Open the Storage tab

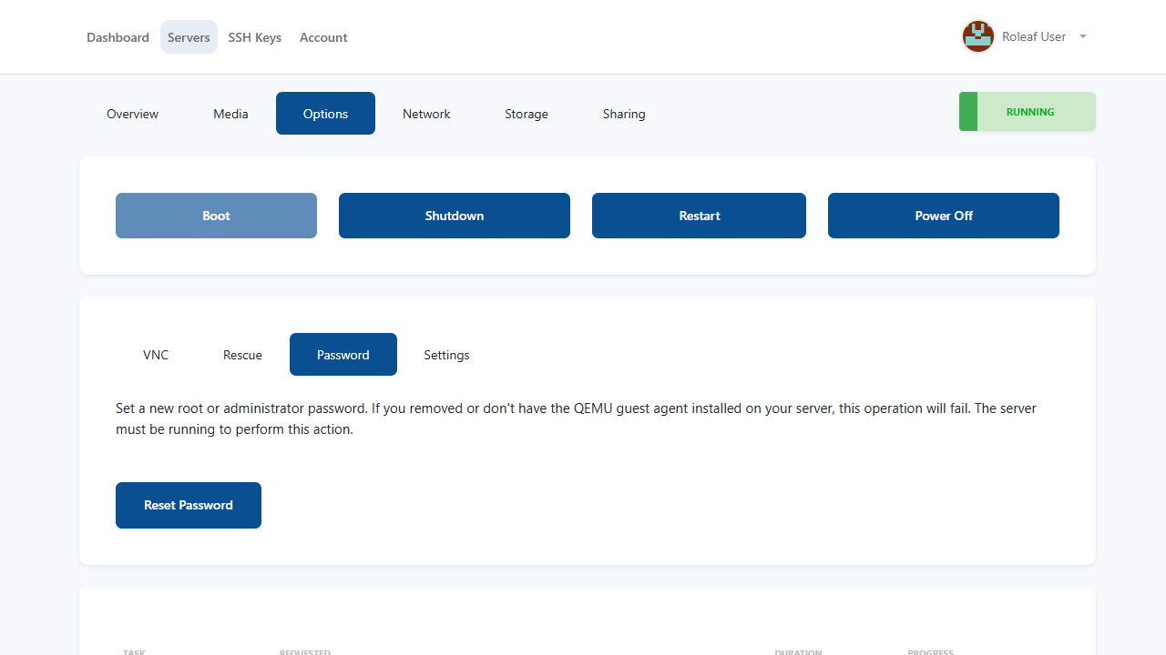526,114
